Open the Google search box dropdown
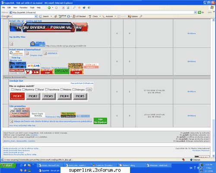216x173 pixels. 36,16
